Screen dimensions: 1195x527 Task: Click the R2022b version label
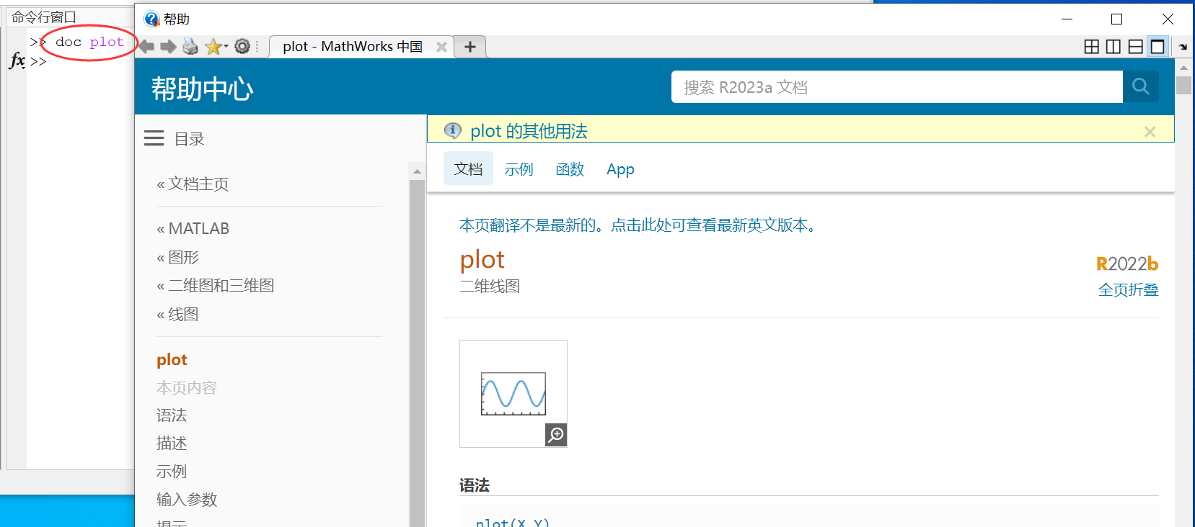(1127, 263)
